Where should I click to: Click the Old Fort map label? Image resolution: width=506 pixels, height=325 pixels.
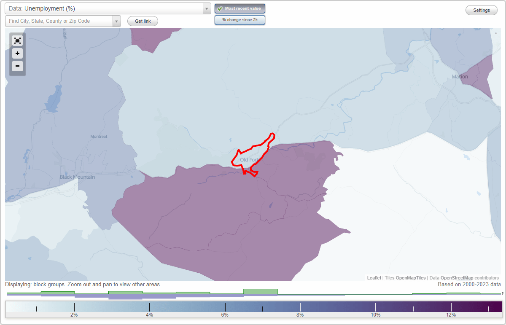(x=249, y=160)
